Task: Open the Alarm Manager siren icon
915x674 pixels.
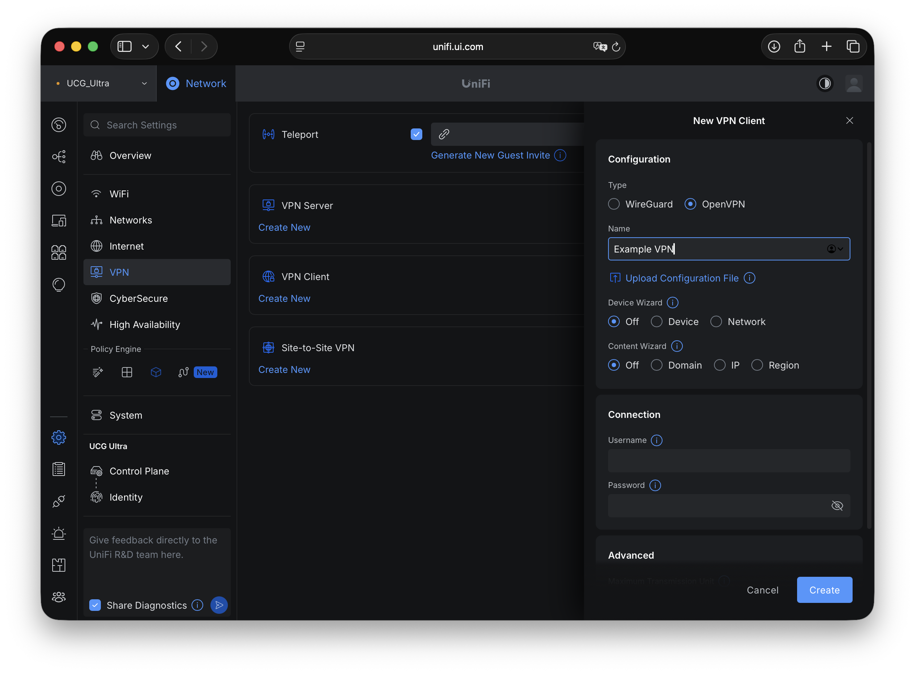Action: point(59,533)
